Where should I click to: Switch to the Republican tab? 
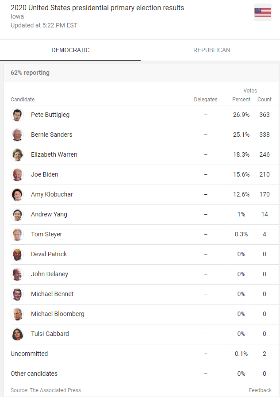tap(211, 50)
